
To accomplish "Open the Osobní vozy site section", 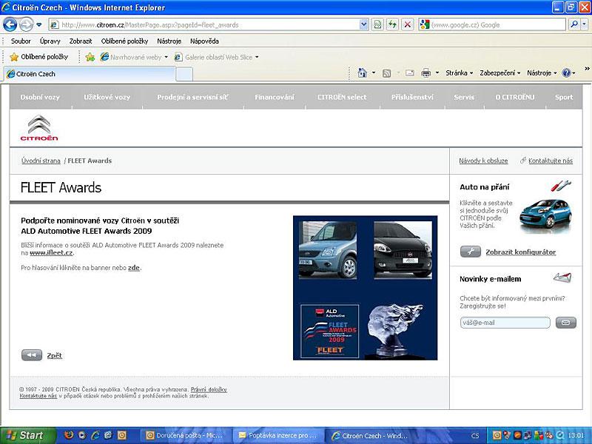I will click(40, 97).
